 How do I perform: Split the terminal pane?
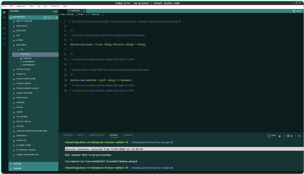click(x=288, y=136)
